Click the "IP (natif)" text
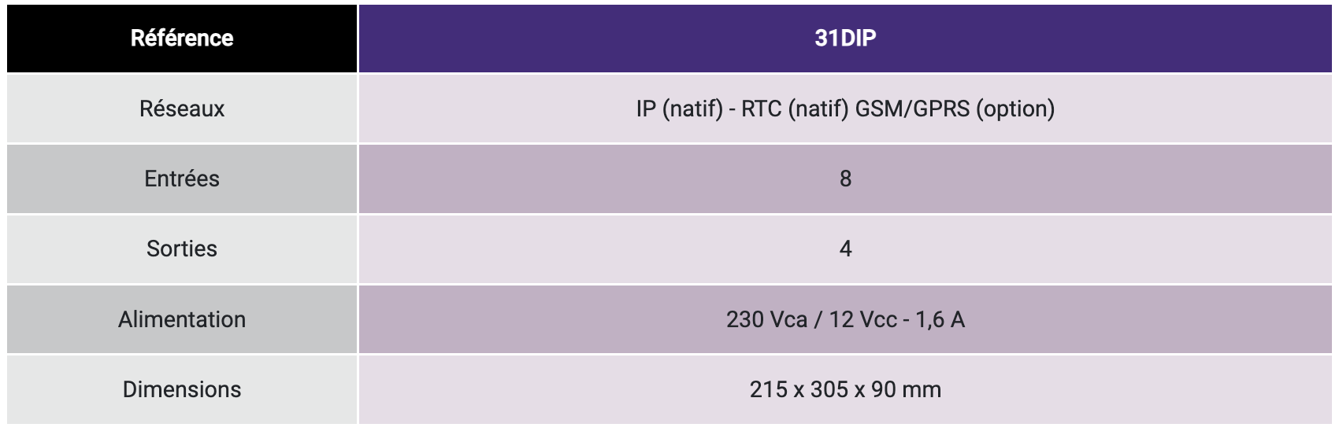 pos(679,109)
